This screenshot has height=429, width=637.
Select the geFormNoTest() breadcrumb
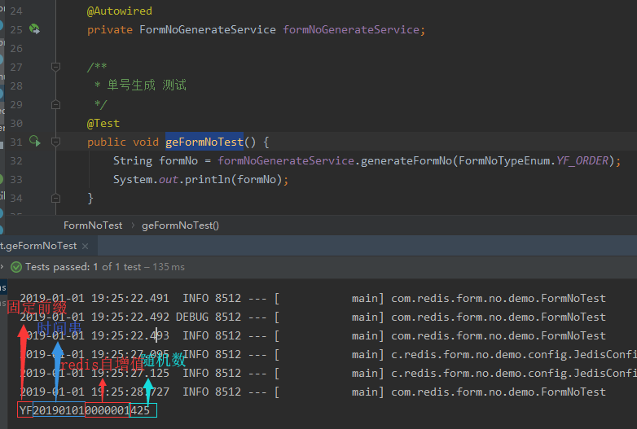pyautogui.click(x=180, y=225)
